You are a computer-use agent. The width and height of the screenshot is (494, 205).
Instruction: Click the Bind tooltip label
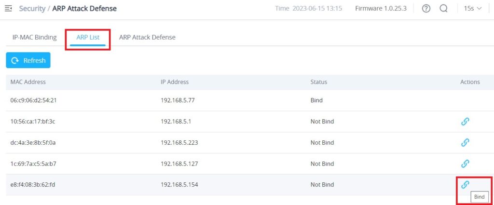(x=479, y=197)
